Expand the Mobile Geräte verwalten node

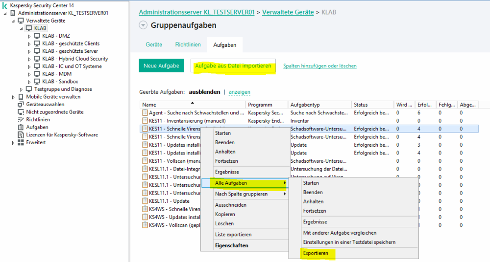tap(13, 97)
